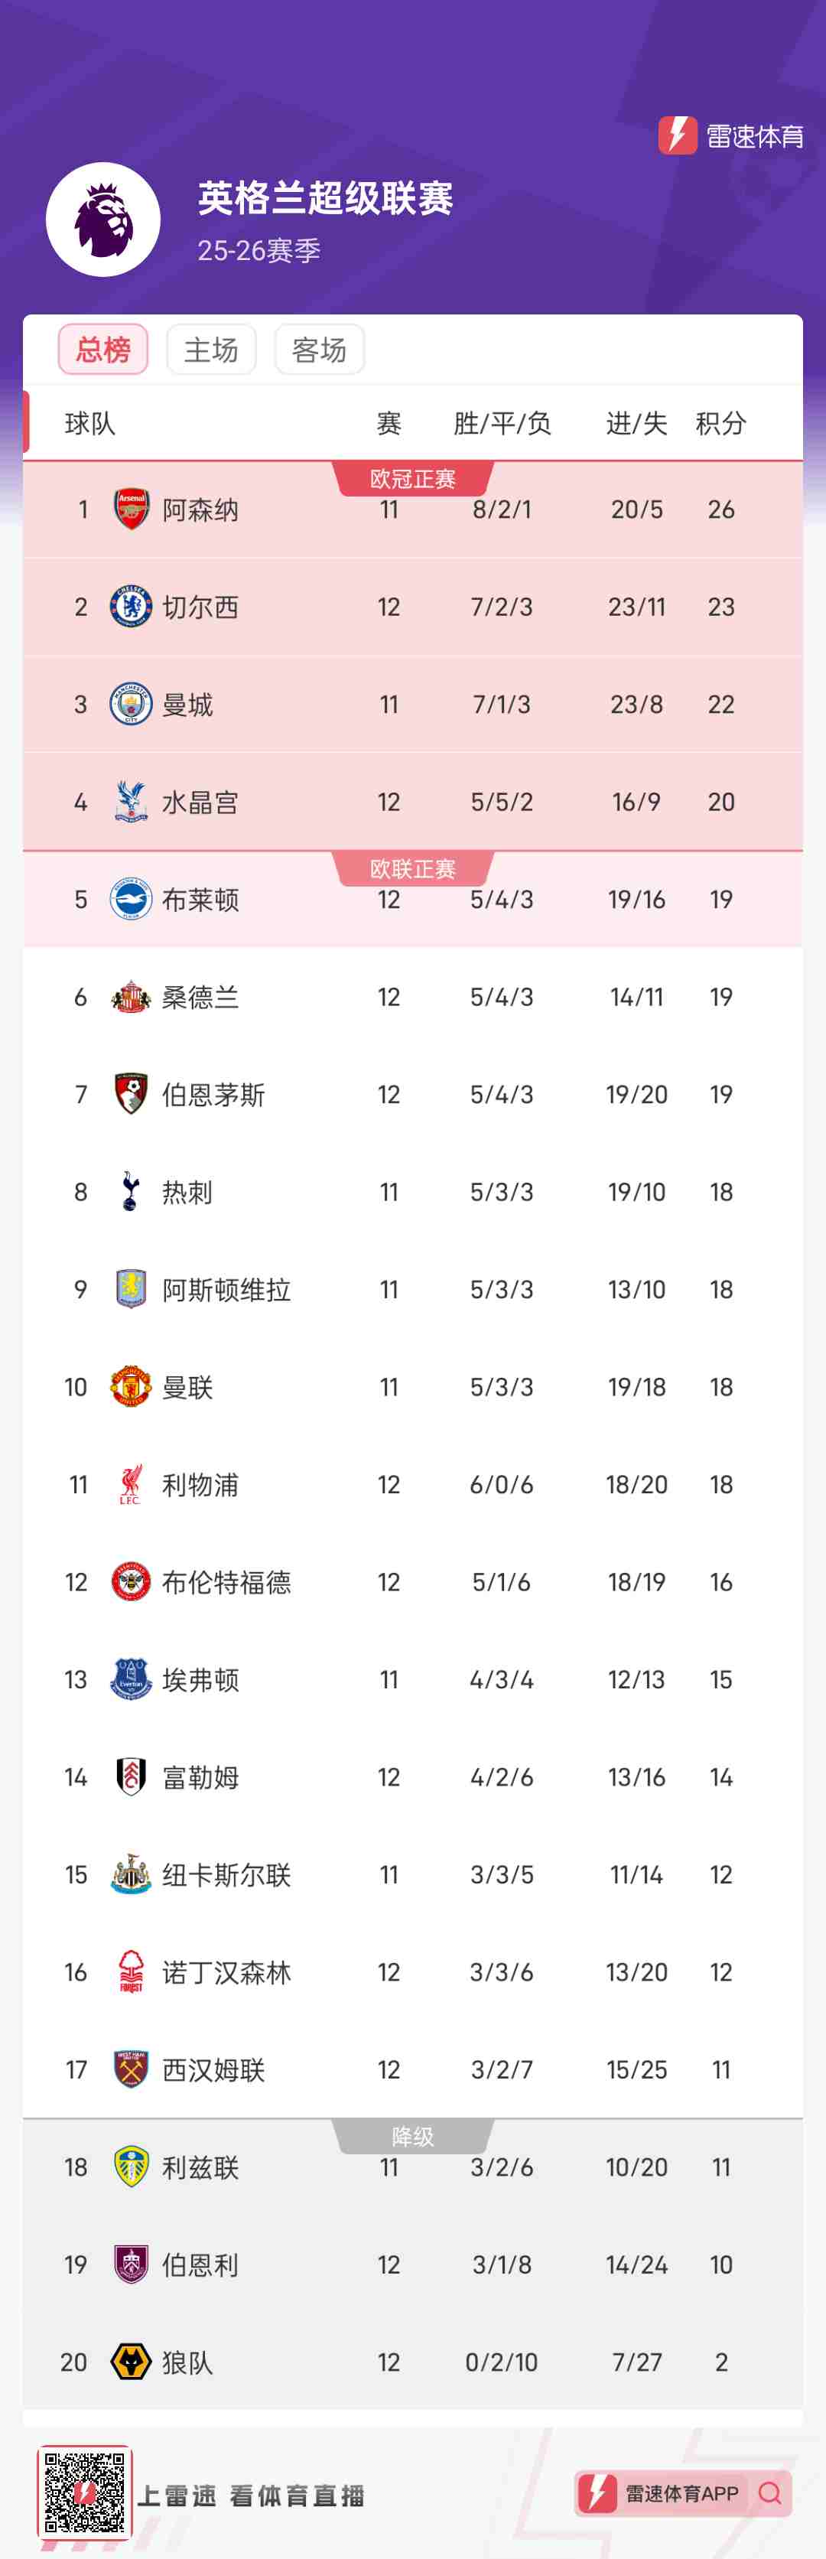The image size is (826, 2559).
Task: Click the Chelsea club badge
Action: coord(131,607)
